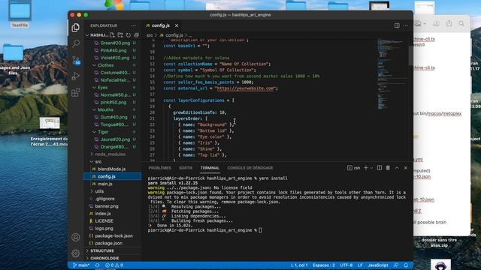Select JavaScript language mode

tap(378, 265)
